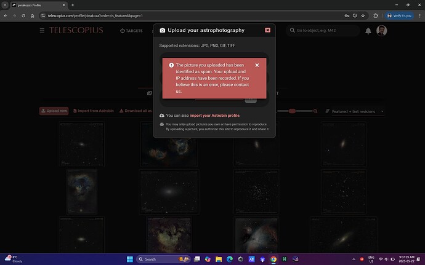This screenshot has width=425, height=265.
Task: Adjust the thumbnail size slider
Action: point(292,111)
